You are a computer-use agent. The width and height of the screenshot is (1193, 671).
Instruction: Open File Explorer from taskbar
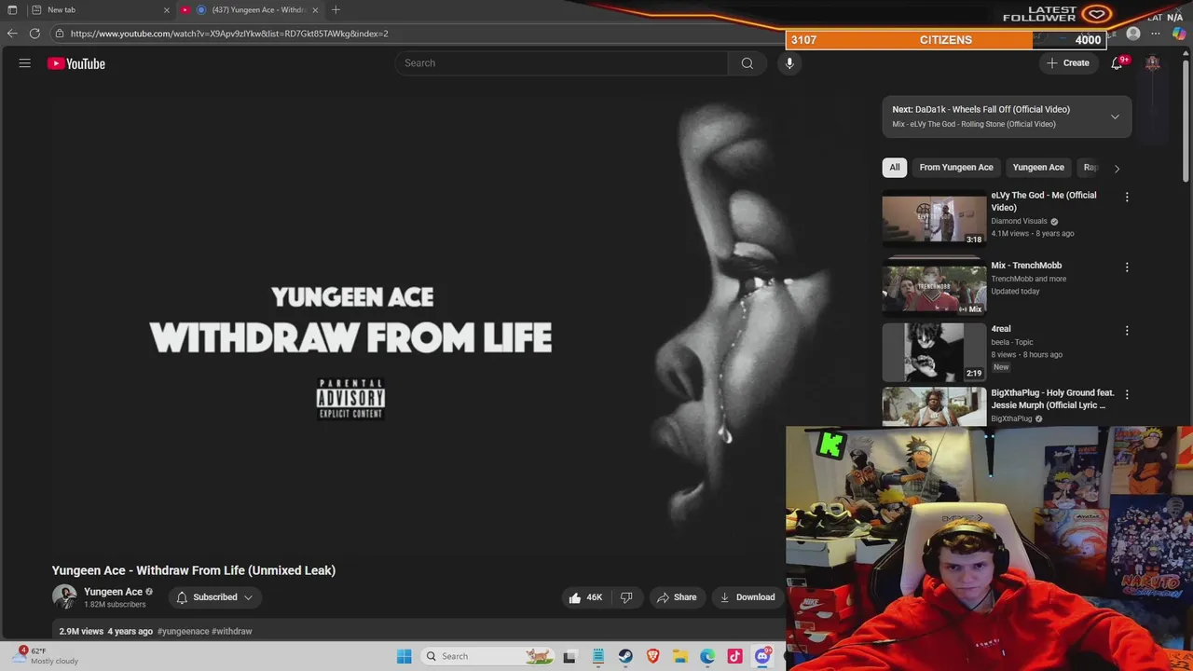coord(680,656)
